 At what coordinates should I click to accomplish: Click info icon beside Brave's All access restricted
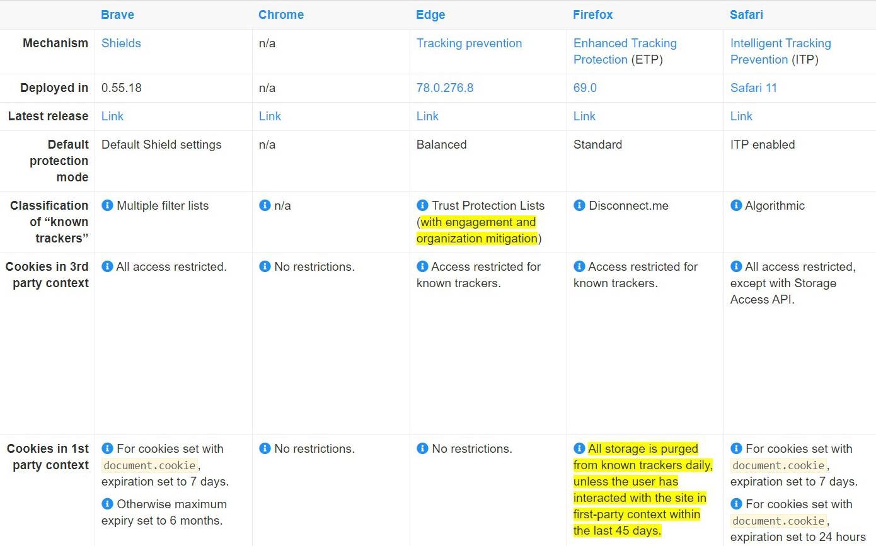point(108,266)
